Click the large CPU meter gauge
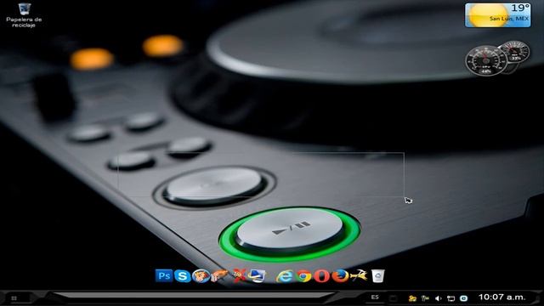 click(485, 60)
